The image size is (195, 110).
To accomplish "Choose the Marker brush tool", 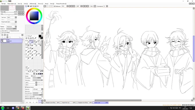I will [27, 48].
